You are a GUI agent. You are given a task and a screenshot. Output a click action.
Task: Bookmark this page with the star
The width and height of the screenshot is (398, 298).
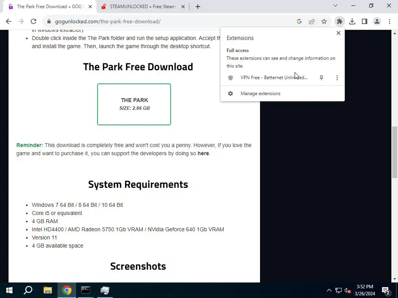(x=324, y=22)
